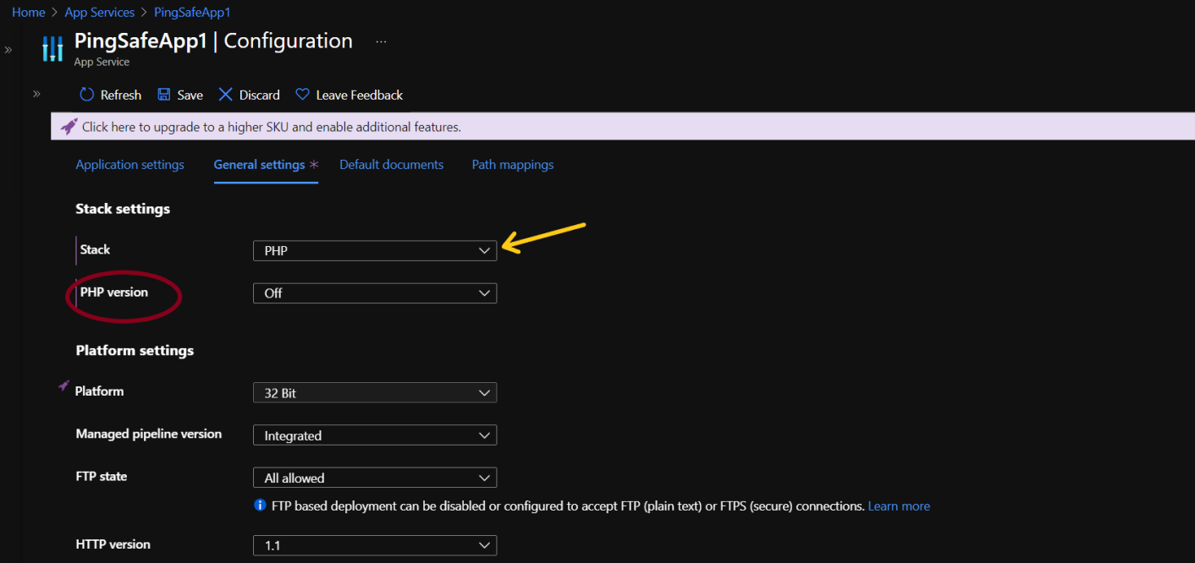The width and height of the screenshot is (1195, 563).
Task: Click the Refresh icon in the toolbar
Action: click(x=86, y=95)
